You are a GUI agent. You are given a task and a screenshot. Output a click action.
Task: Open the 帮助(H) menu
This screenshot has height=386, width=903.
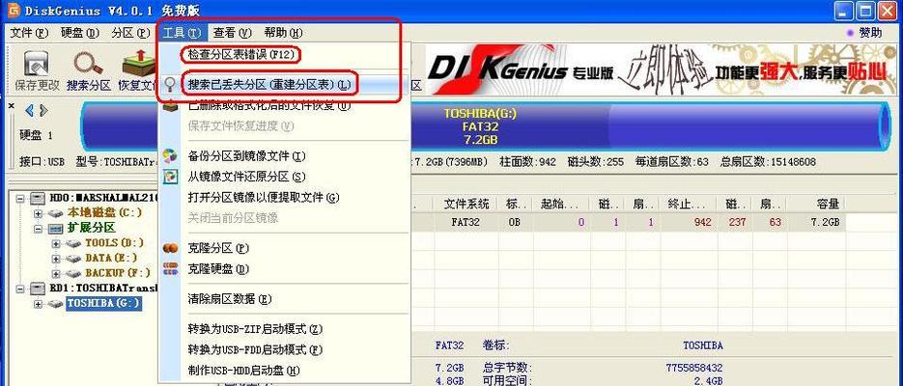[x=283, y=33]
